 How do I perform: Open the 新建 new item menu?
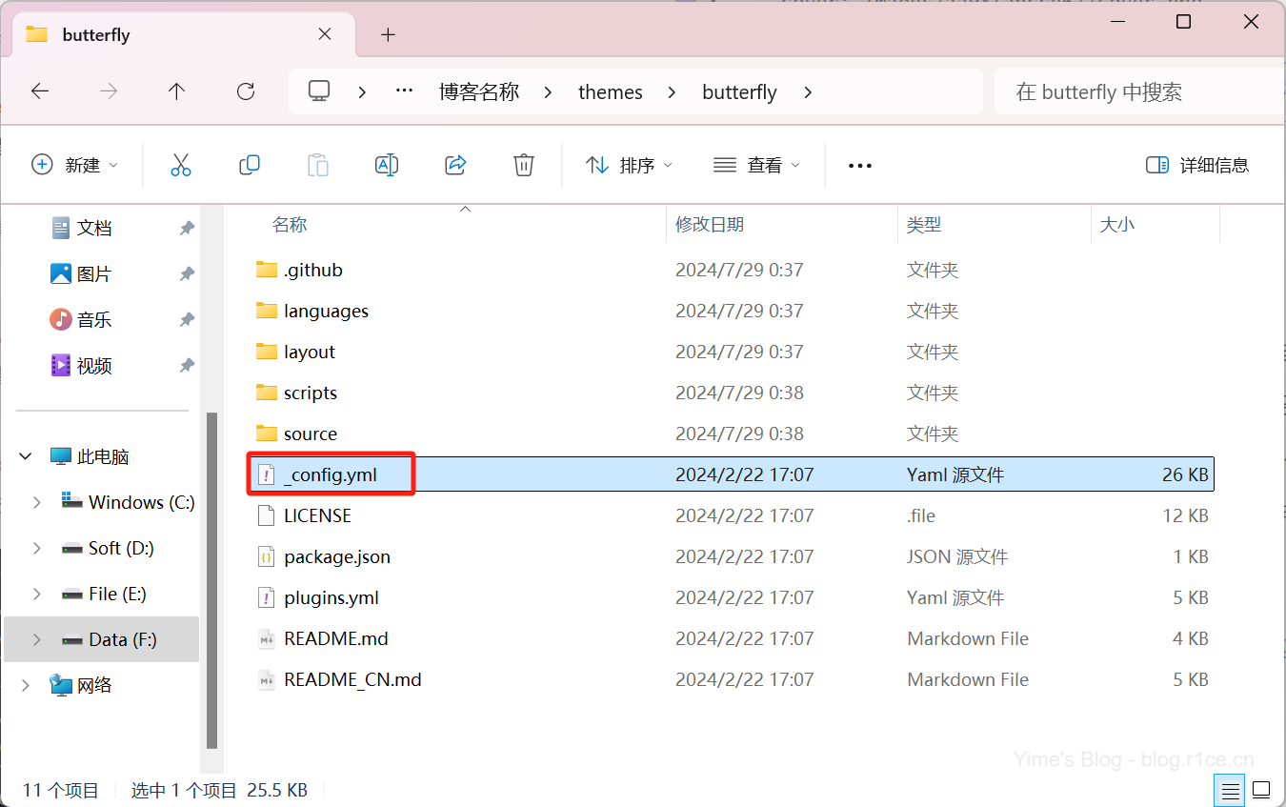[75, 165]
